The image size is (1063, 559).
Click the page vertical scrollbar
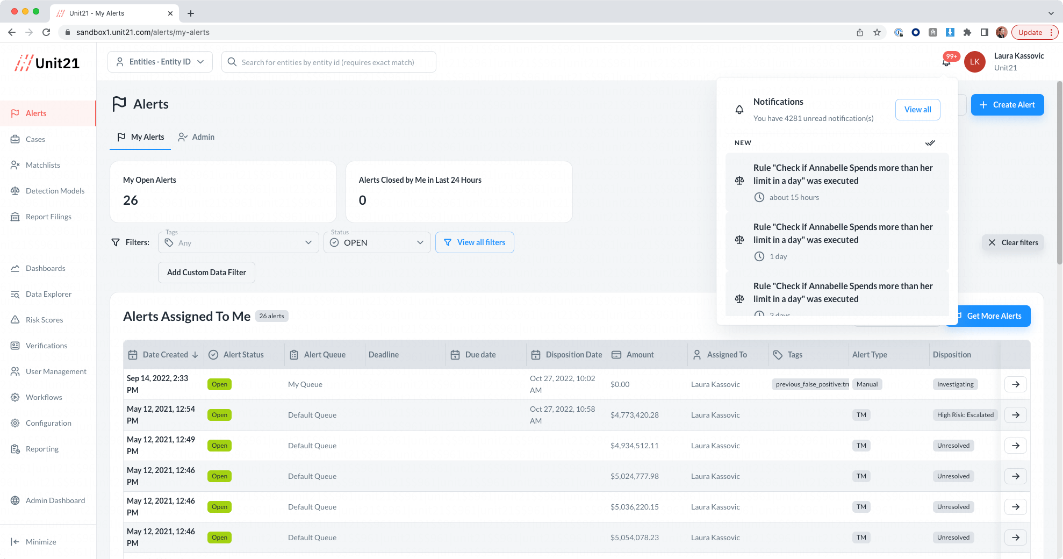point(1059,172)
